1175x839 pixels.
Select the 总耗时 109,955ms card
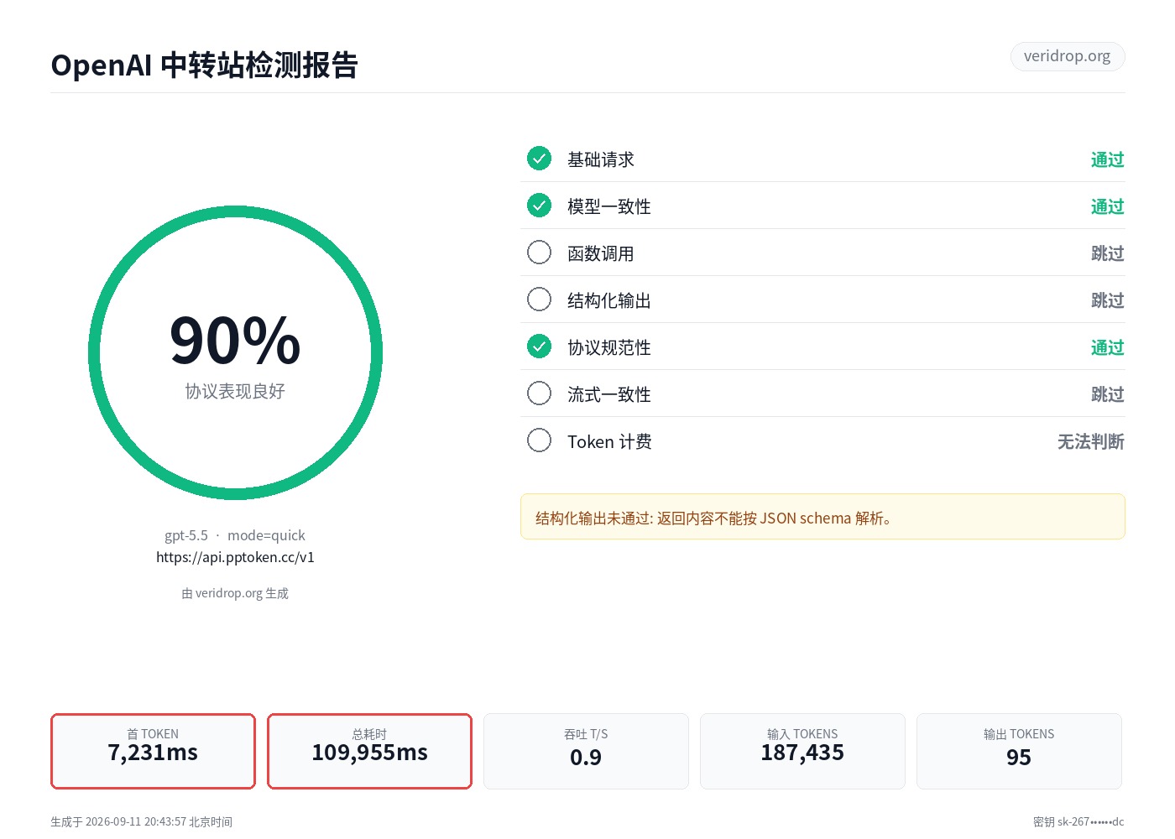tap(369, 751)
